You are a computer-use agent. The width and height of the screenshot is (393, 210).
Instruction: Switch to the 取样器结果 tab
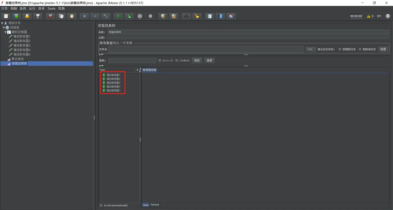(x=150, y=70)
